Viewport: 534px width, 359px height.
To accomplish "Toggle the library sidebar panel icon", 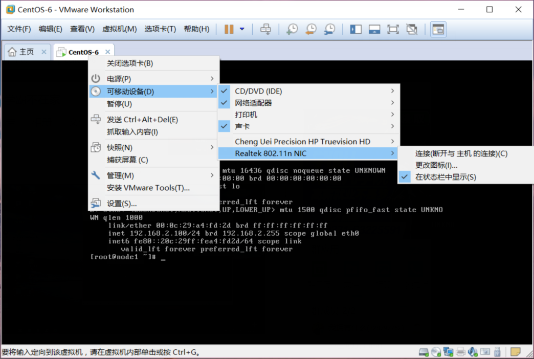I will [355, 29].
